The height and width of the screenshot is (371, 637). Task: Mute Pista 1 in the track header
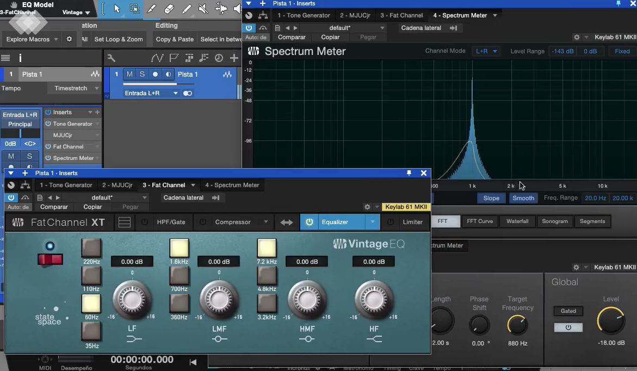click(x=129, y=74)
